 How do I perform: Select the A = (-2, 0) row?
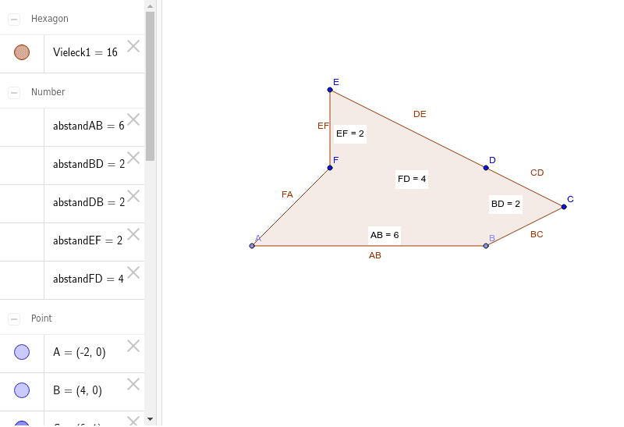coord(72,354)
